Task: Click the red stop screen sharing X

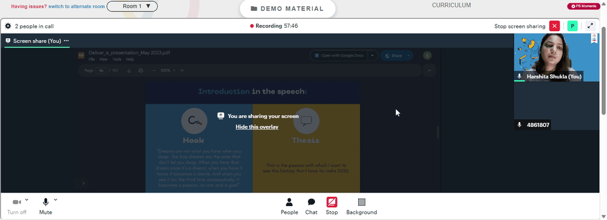Action: tap(554, 26)
